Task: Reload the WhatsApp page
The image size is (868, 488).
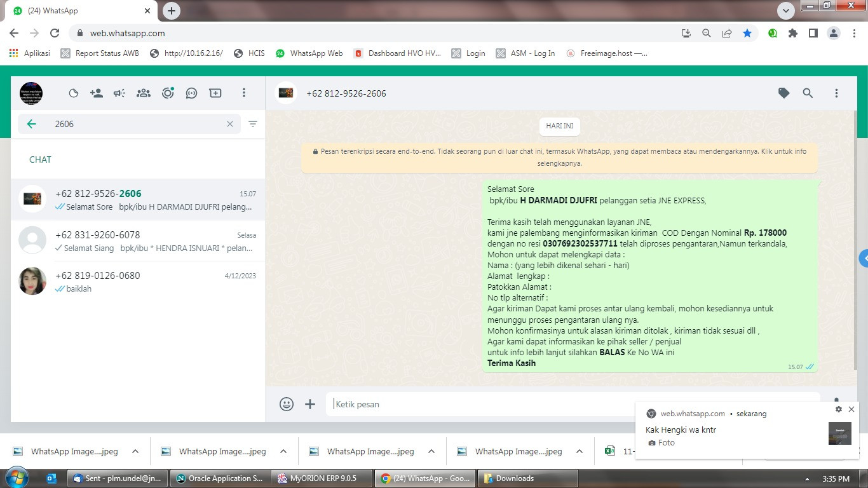Action: [x=55, y=33]
